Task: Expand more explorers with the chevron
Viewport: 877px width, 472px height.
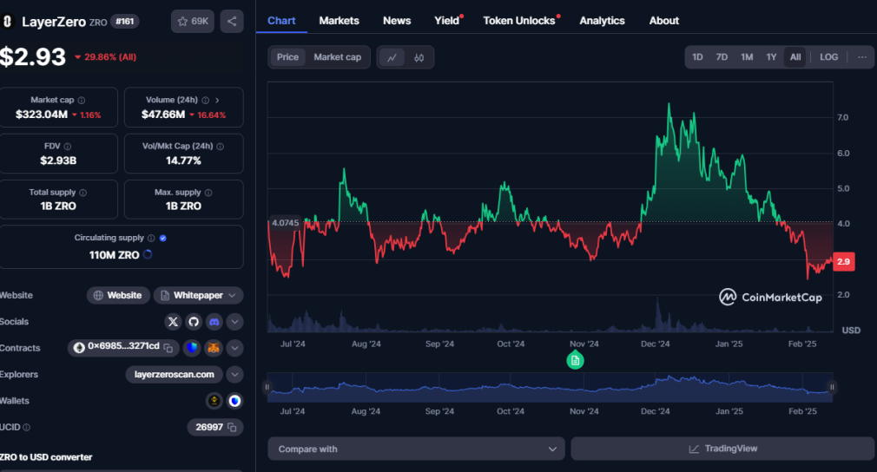Action: (x=235, y=374)
